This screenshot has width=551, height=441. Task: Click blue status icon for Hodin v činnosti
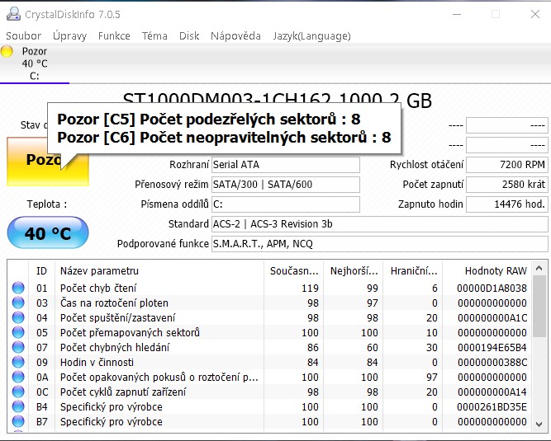pyautogui.click(x=18, y=363)
